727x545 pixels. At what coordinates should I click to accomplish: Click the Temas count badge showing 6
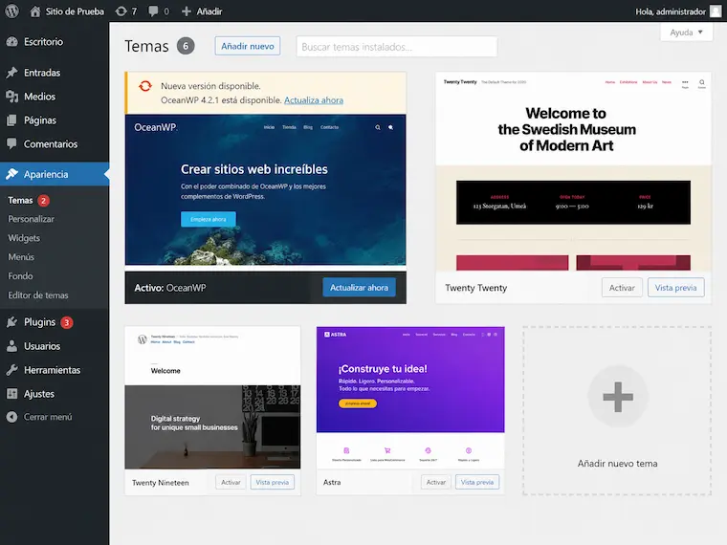[x=186, y=46]
